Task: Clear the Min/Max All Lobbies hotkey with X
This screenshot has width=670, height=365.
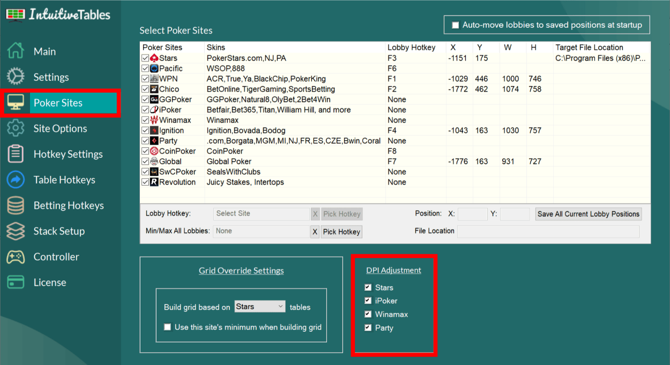Action: pyautogui.click(x=315, y=232)
